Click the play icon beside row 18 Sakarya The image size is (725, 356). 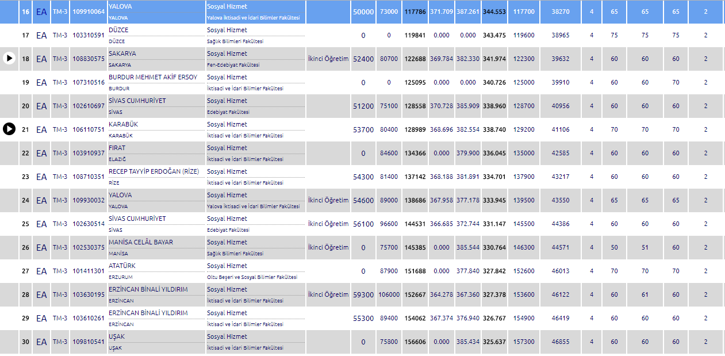(9, 59)
